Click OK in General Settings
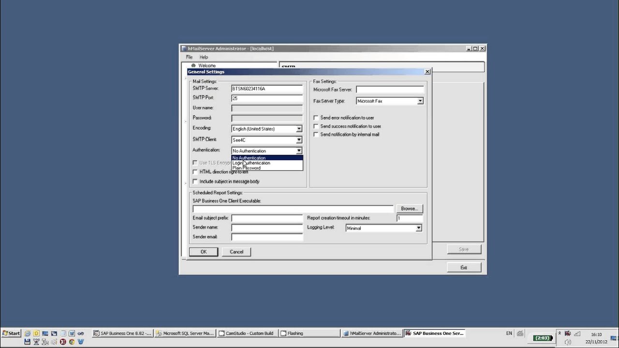The height and width of the screenshot is (348, 619). click(x=204, y=252)
